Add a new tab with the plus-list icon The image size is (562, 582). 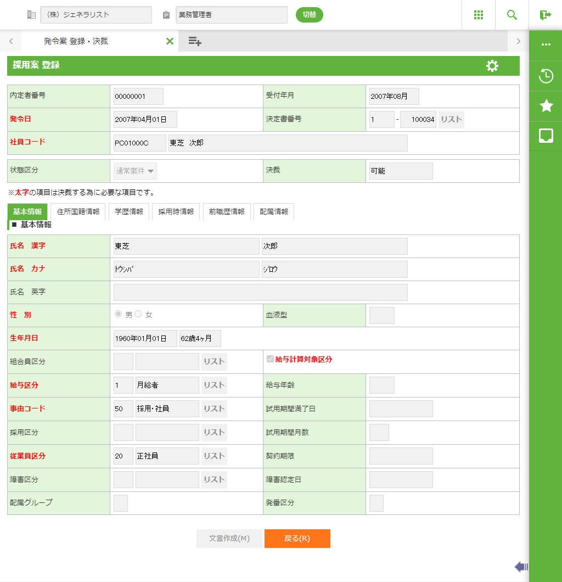click(x=195, y=41)
